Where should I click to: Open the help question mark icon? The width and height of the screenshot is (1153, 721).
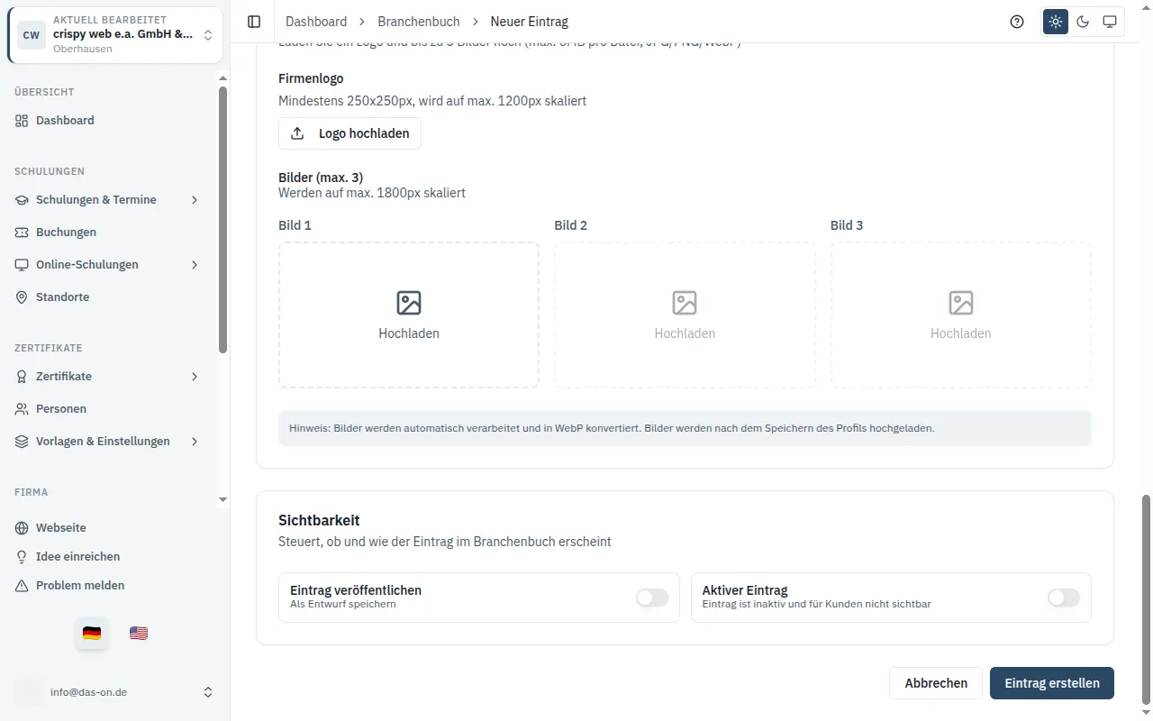pos(1017,22)
